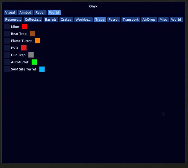Image resolution: width=188 pixels, height=168 pixels.
Task: Check the SAM Site Turret option
Action: pyautogui.click(x=7, y=69)
